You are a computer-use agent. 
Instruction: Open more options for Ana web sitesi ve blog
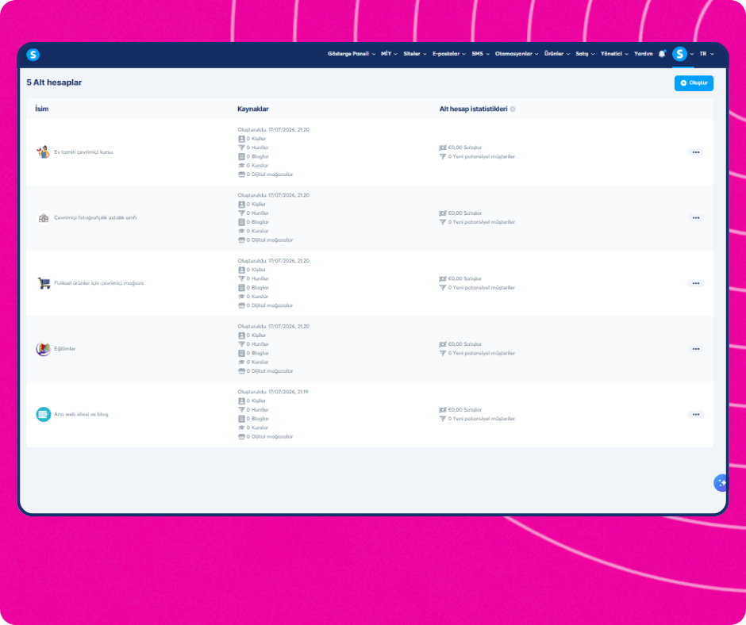coord(695,415)
